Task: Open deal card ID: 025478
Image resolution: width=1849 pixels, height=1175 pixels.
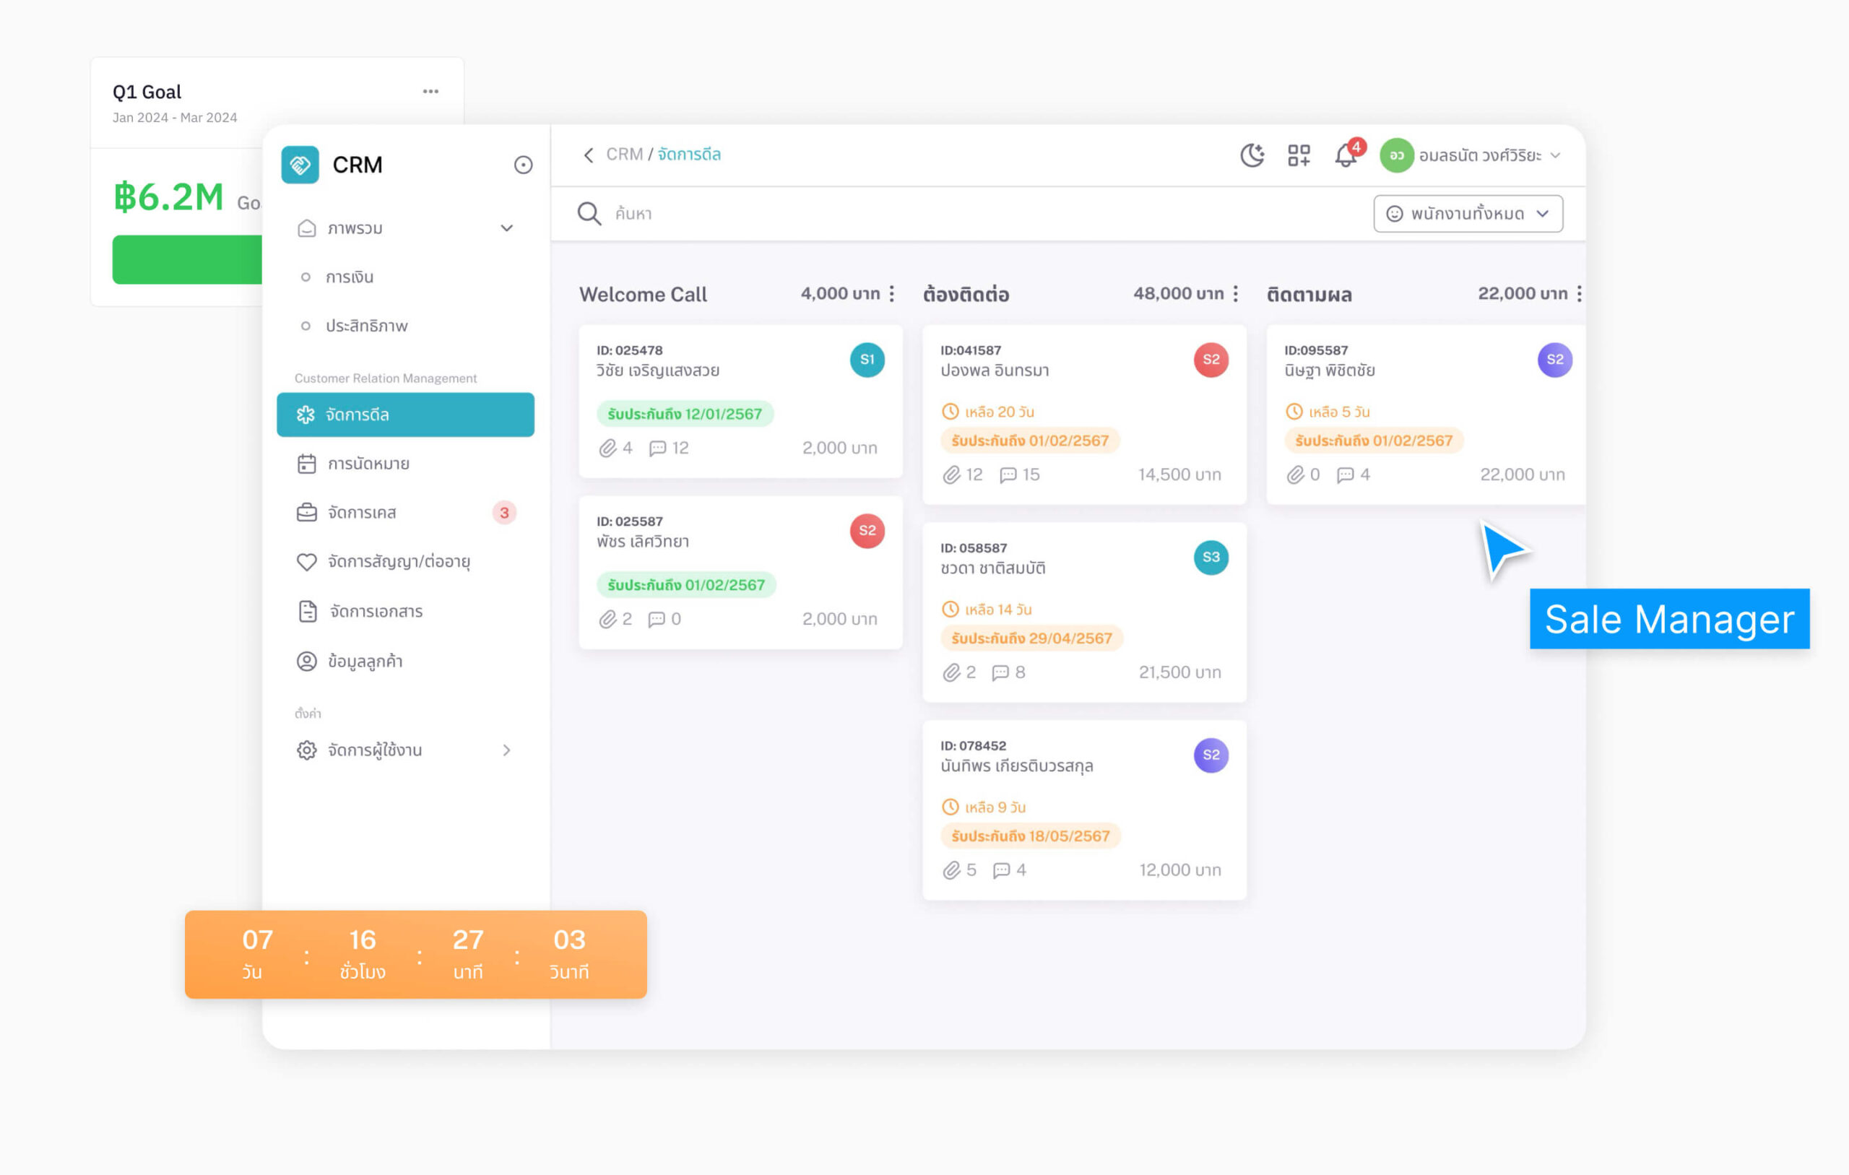Action: (740, 401)
